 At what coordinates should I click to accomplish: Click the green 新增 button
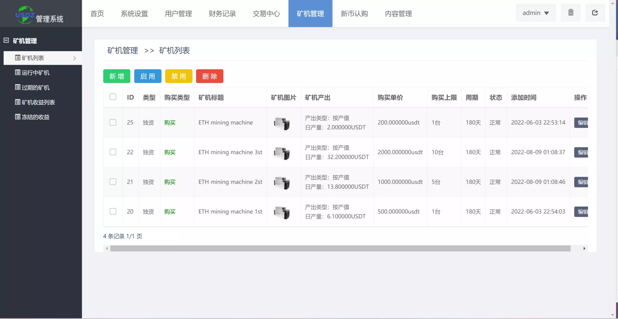116,76
